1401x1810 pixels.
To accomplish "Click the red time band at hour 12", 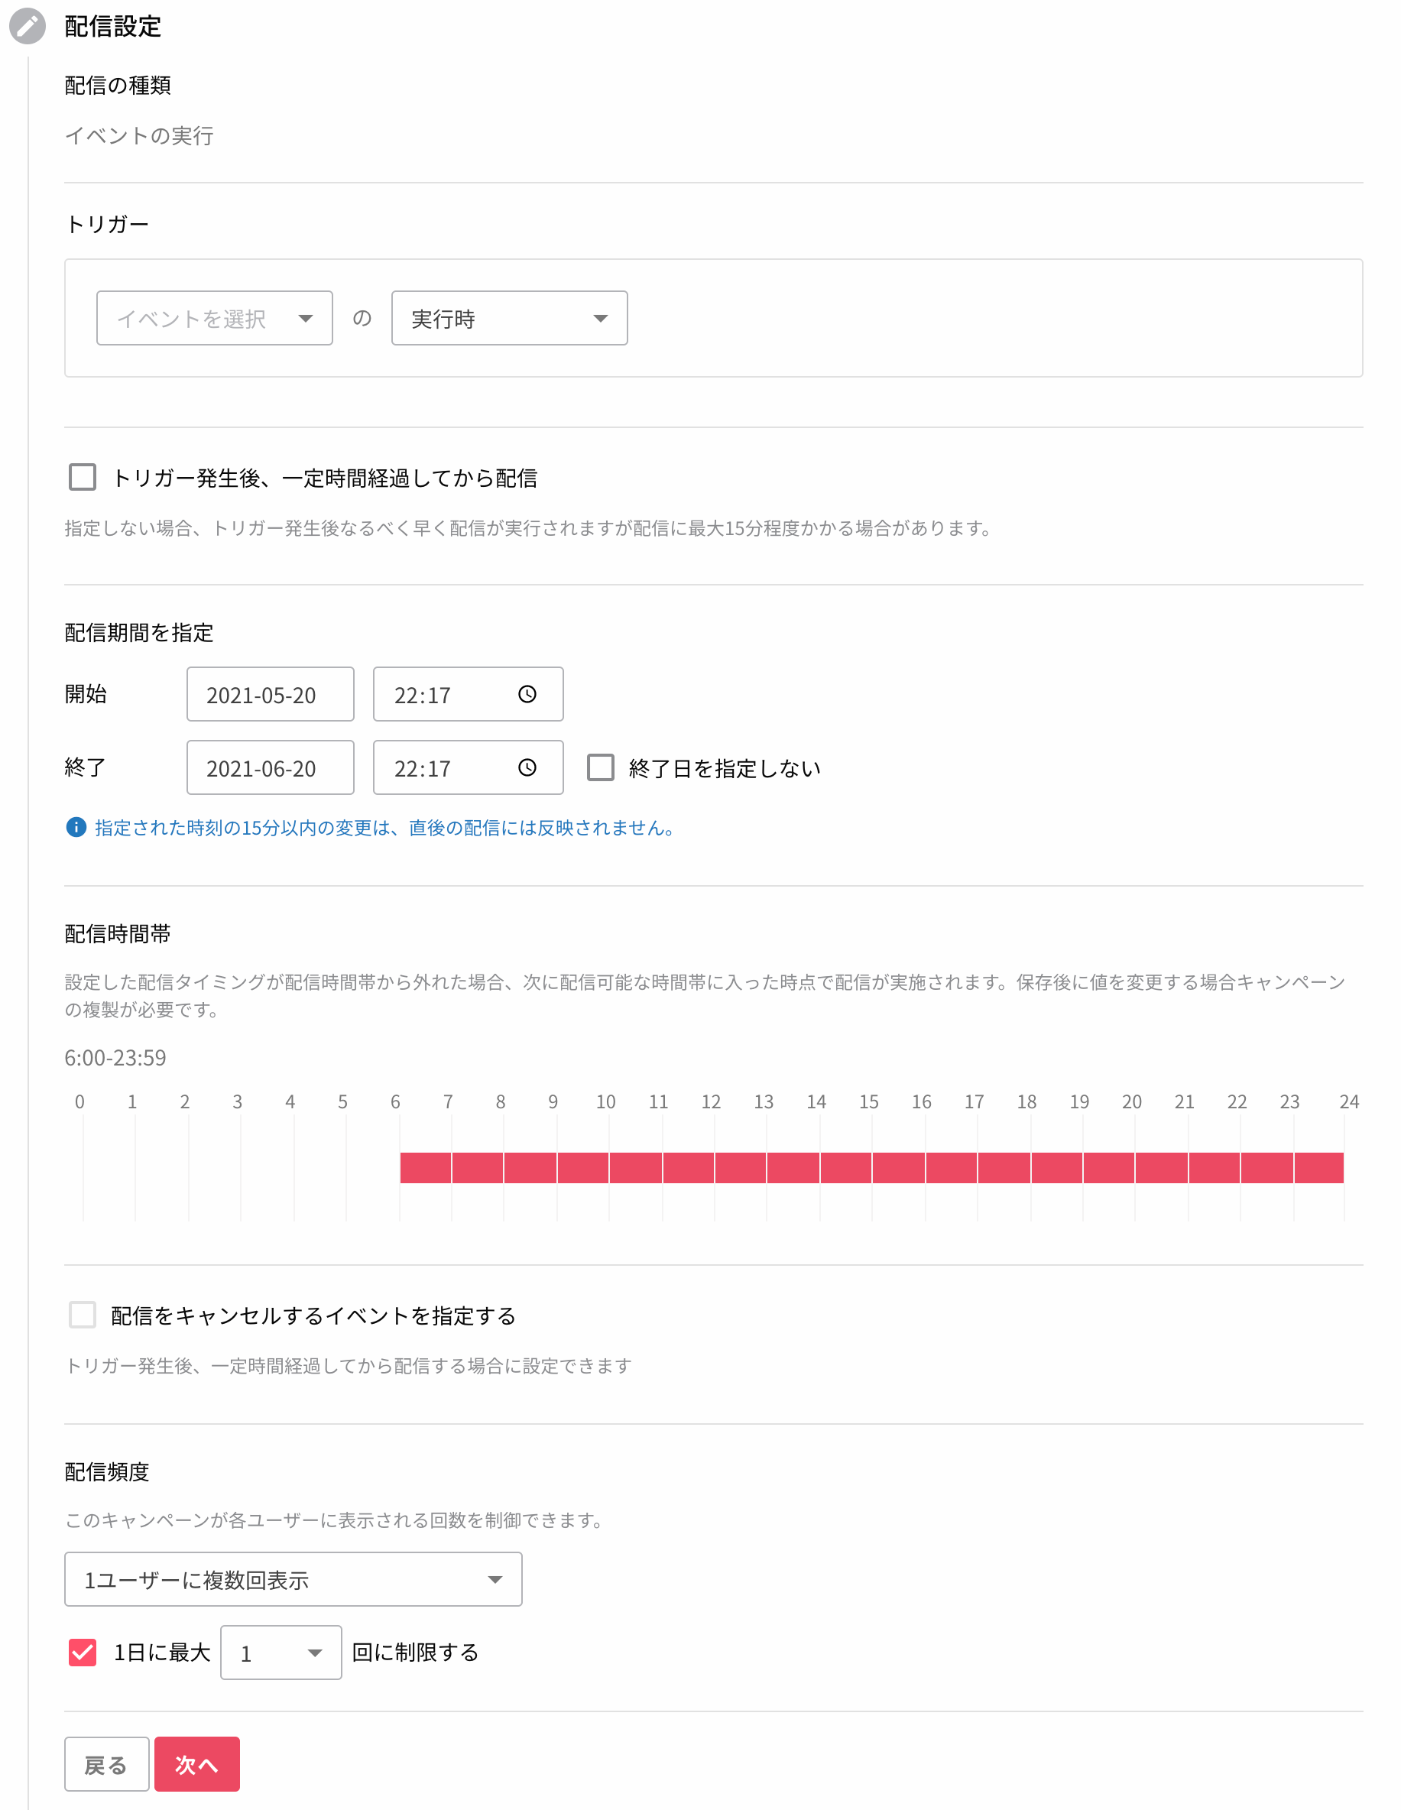I will [x=741, y=1168].
